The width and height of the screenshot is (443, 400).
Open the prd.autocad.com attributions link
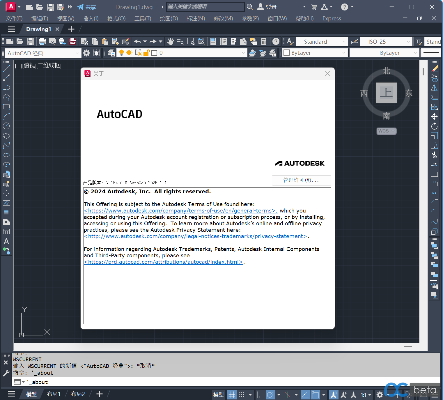click(163, 262)
